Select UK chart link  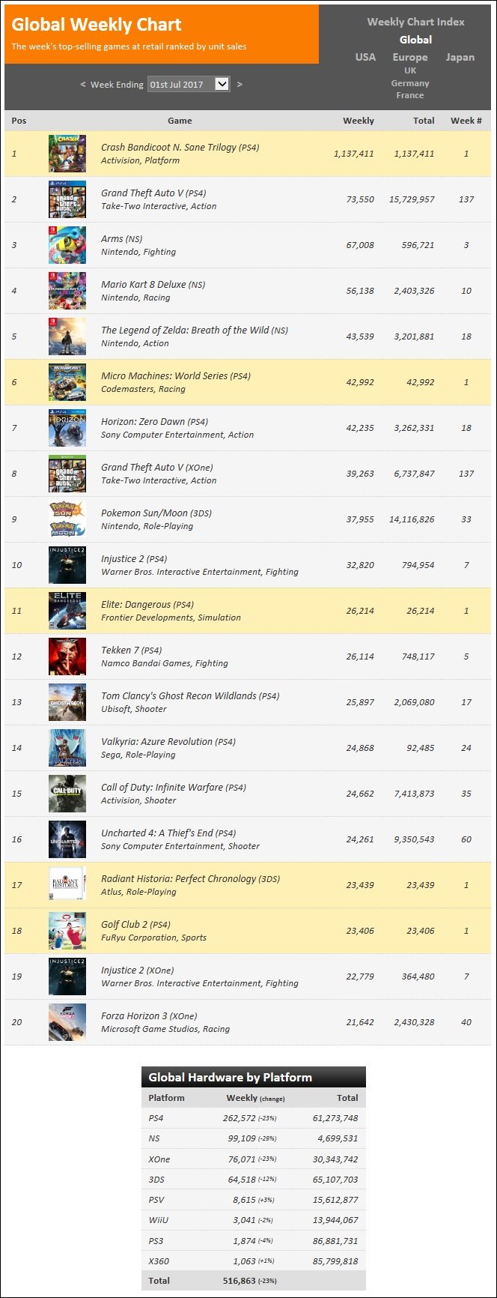tap(410, 70)
